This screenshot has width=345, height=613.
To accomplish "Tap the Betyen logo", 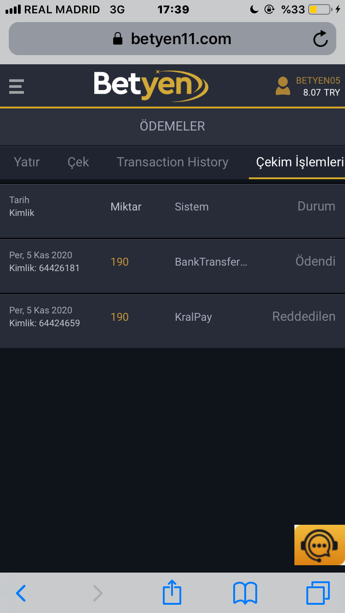I will (151, 85).
